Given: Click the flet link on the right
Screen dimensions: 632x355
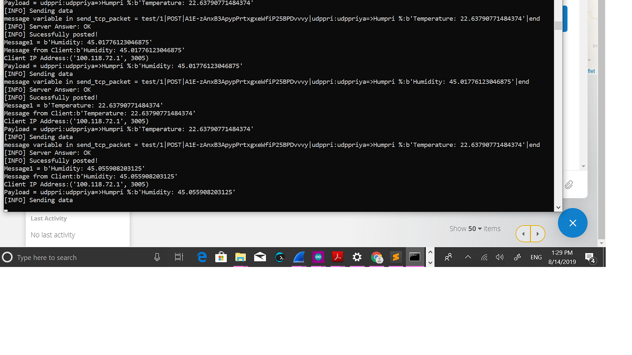Looking at the screenshot, I should coord(591,71).
